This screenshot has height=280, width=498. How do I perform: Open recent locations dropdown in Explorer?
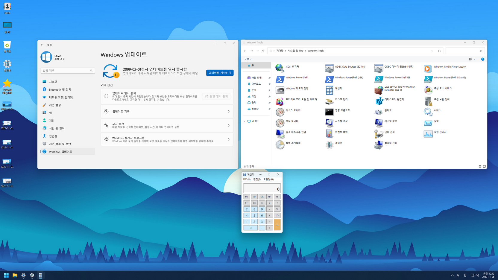tap(257, 51)
